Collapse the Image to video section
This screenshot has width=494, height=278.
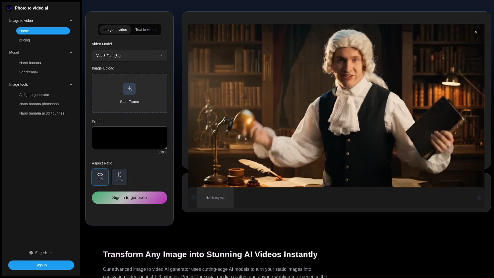pos(71,21)
